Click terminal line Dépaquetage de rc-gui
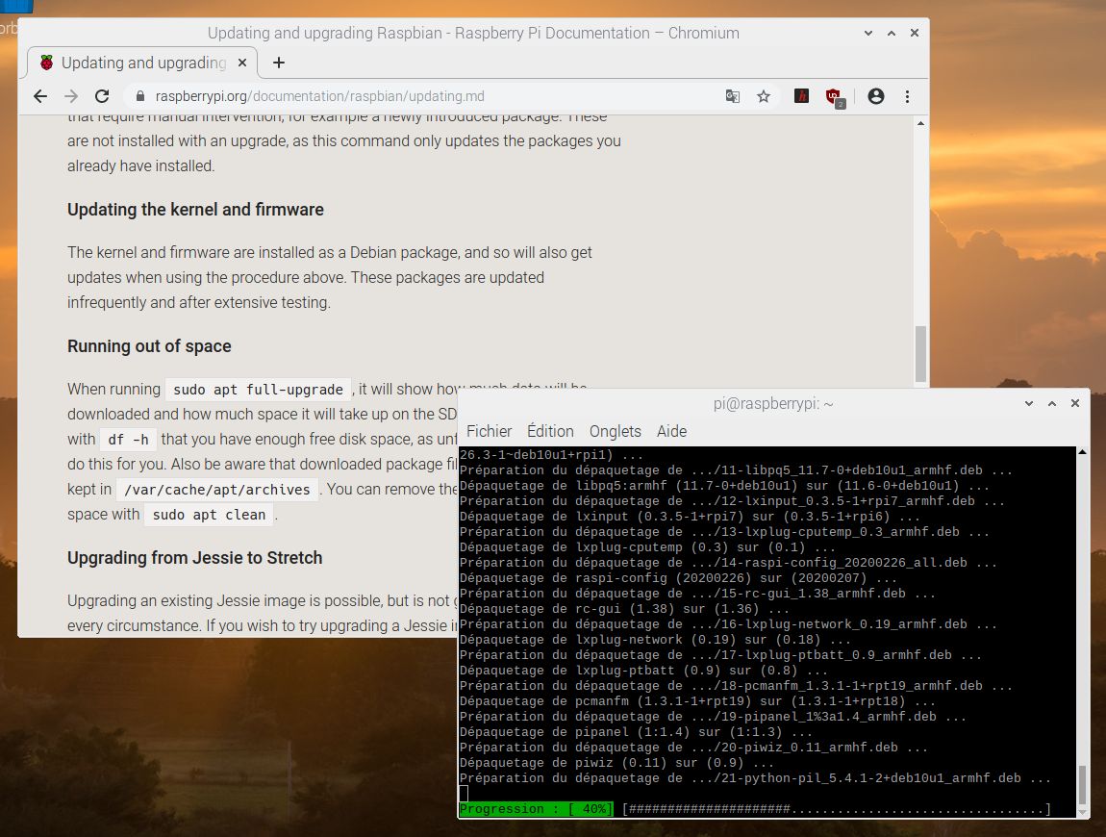Screen dimensions: 1106x837 point(624,609)
